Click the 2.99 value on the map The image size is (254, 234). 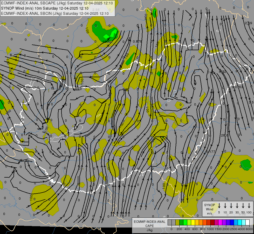pyautogui.click(x=249, y=23)
